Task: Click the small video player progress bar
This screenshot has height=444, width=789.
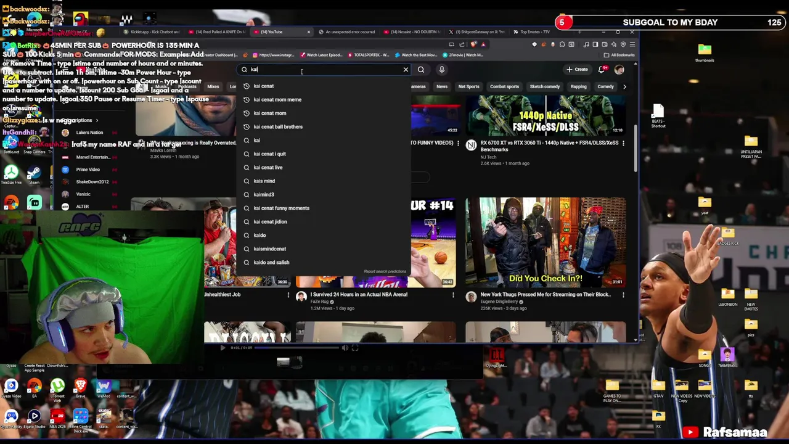Action: pos(297,348)
